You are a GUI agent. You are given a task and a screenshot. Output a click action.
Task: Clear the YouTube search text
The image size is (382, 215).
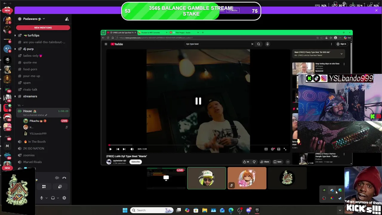(x=252, y=44)
